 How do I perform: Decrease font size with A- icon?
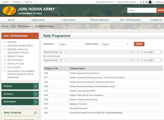click(x=141, y=2)
